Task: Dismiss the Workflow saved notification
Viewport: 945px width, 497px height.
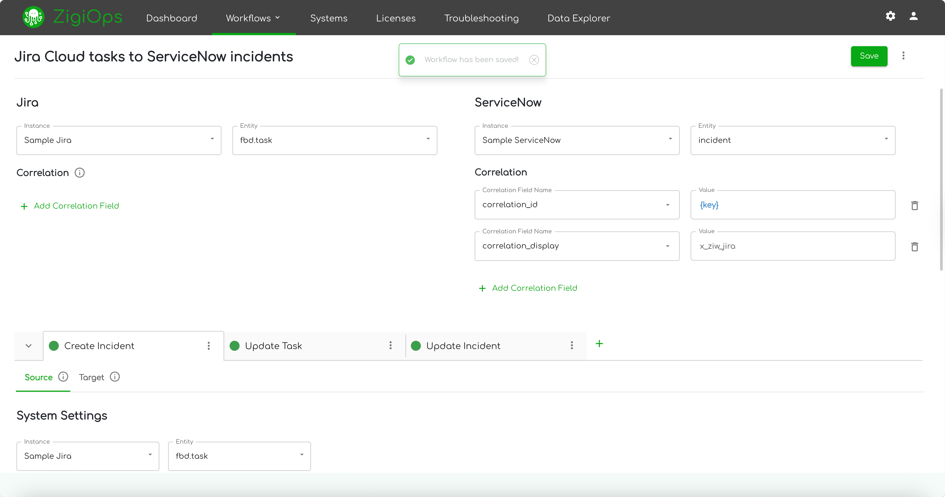Action: point(534,60)
